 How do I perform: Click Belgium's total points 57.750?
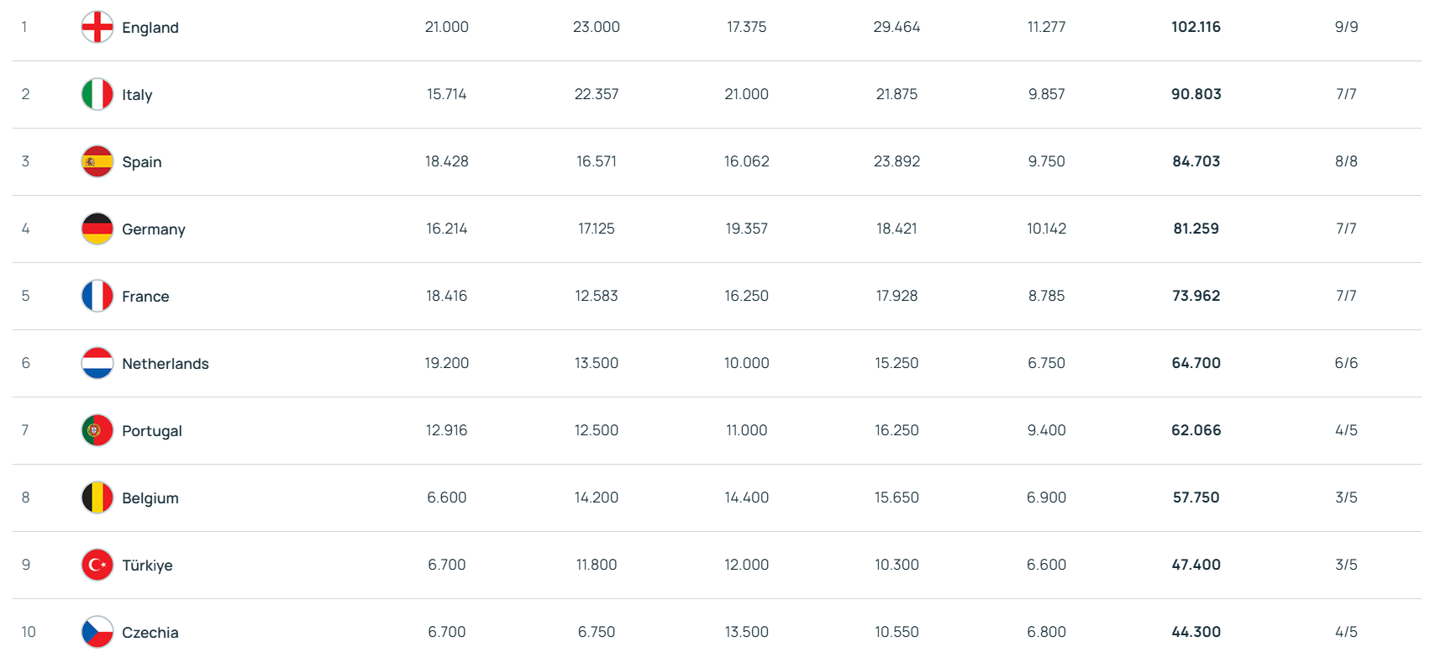(x=1196, y=497)
